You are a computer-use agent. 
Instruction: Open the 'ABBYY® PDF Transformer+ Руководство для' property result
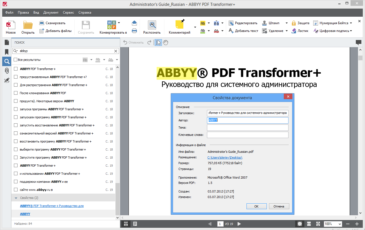(x=52, y=206)
